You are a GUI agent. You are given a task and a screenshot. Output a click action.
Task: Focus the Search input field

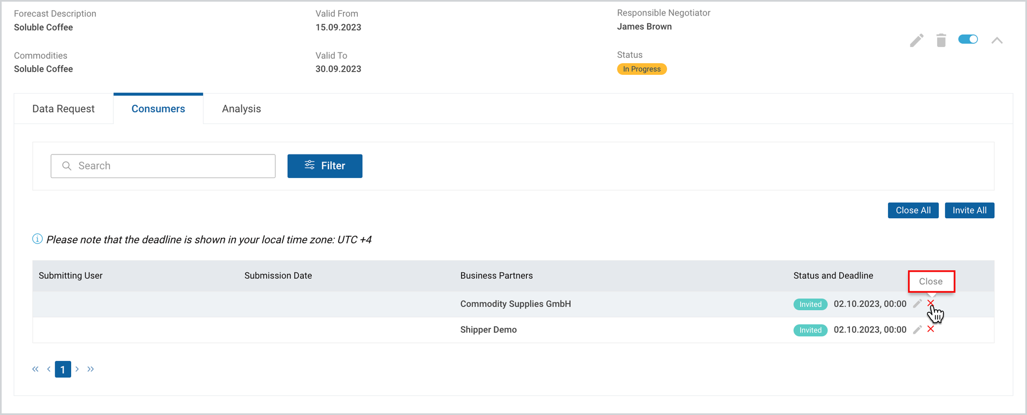click(163, 166)
